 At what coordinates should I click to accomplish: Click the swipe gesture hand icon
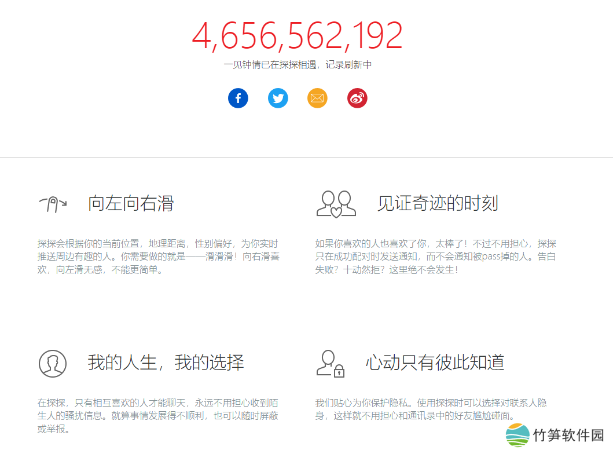[53, 204]
